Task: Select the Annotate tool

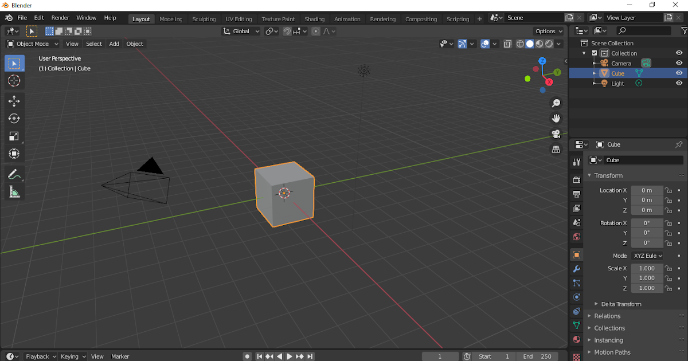Action: [x=14, y=175]
